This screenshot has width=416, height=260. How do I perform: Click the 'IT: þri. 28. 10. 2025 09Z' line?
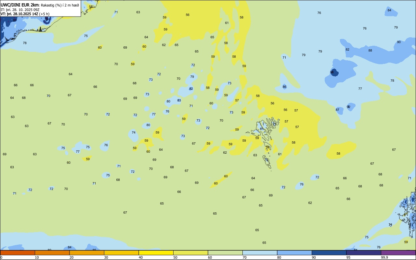point(20,9)
